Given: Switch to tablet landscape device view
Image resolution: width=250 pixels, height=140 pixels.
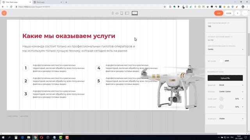Looking at the screenshot, I should (x=127, y=13).
